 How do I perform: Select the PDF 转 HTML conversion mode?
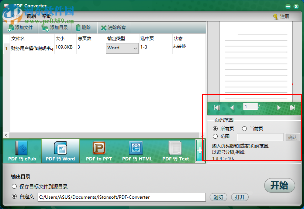point(137,151)
